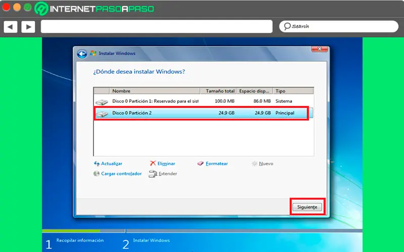
Task: Click the Nuevo link
Action: click(x=266, y=163)
